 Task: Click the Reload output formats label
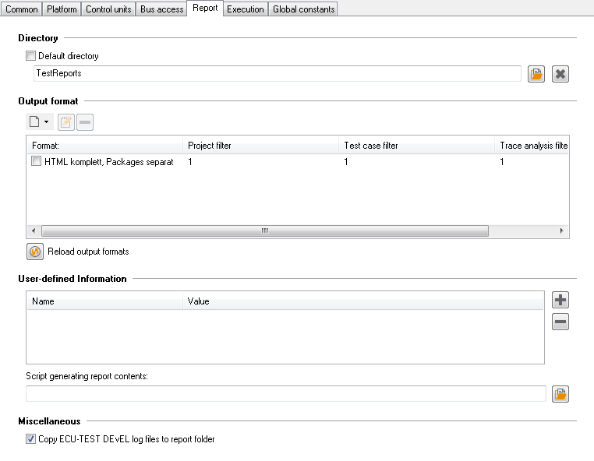click(88, 252)
